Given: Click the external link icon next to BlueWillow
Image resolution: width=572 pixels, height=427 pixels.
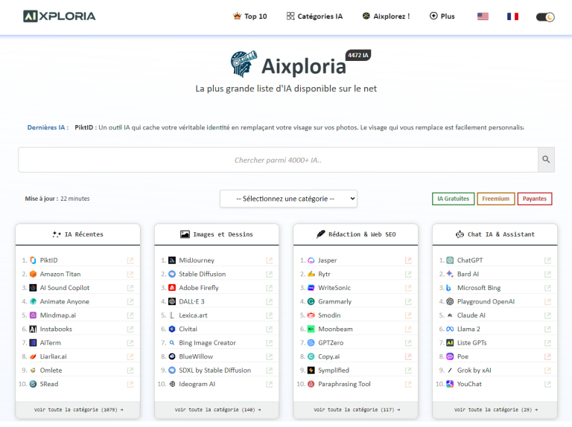Looking at the screenshot, I should [269, 356].
